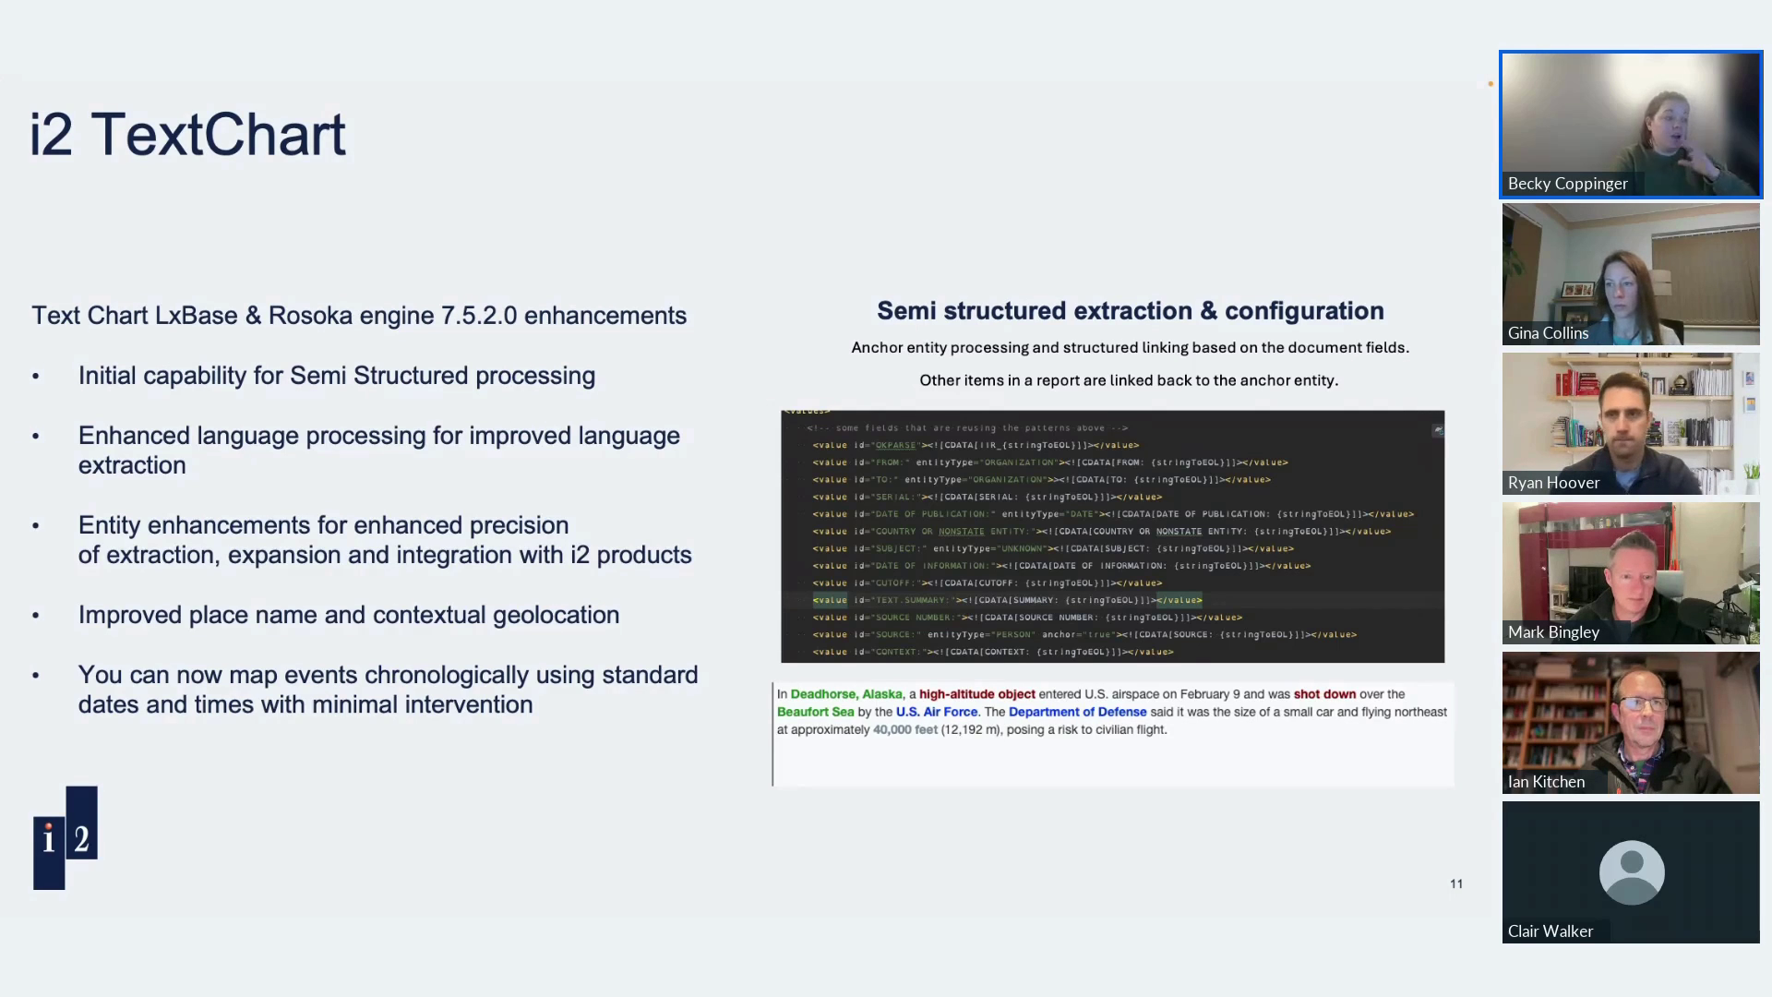
Task: Click the 'Mark Bingley' name label
Action: (x=1553, y=632)
